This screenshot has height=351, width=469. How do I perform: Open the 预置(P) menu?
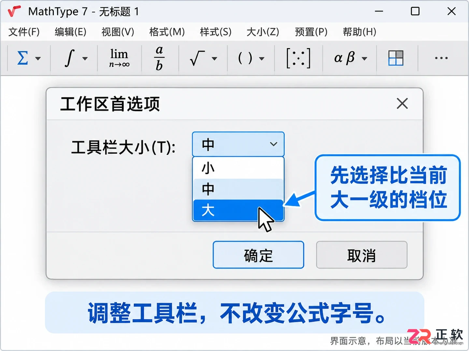pos(311,32)
